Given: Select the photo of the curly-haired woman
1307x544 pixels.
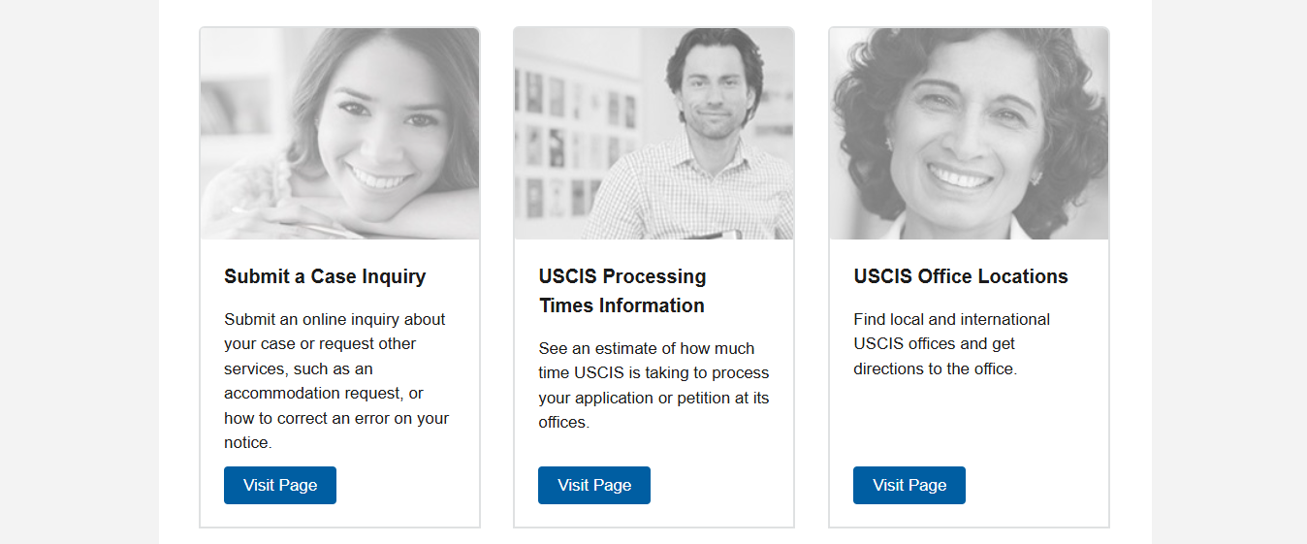Looking at the screenshot, I should pyautogui.click(x=969, y=134).
